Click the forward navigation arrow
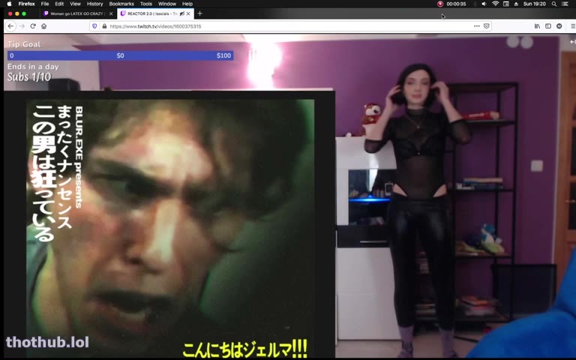This screenshot has width=576, height=360. pos(22,26)
